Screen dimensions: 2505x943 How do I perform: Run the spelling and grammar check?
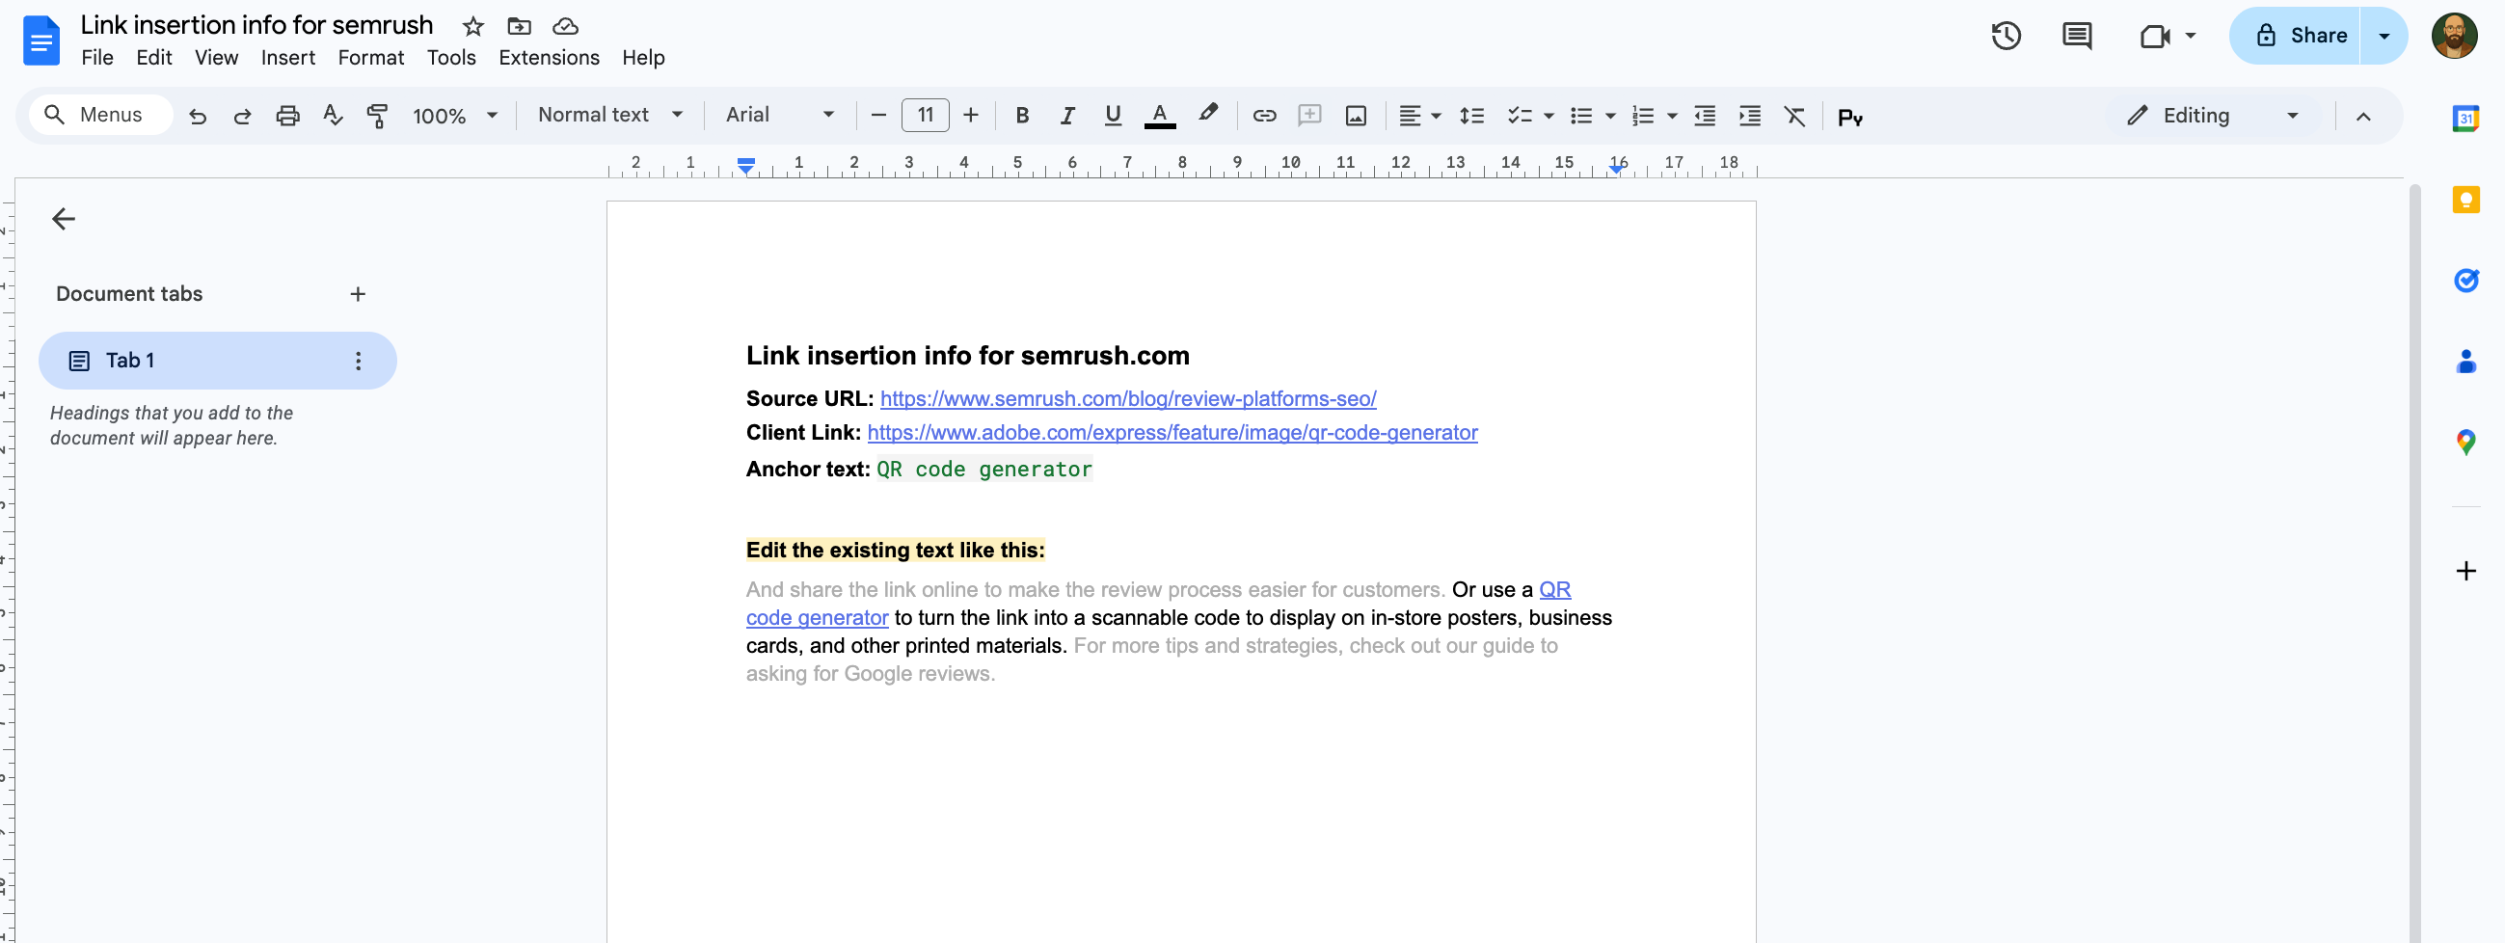(x=332, y=115)
